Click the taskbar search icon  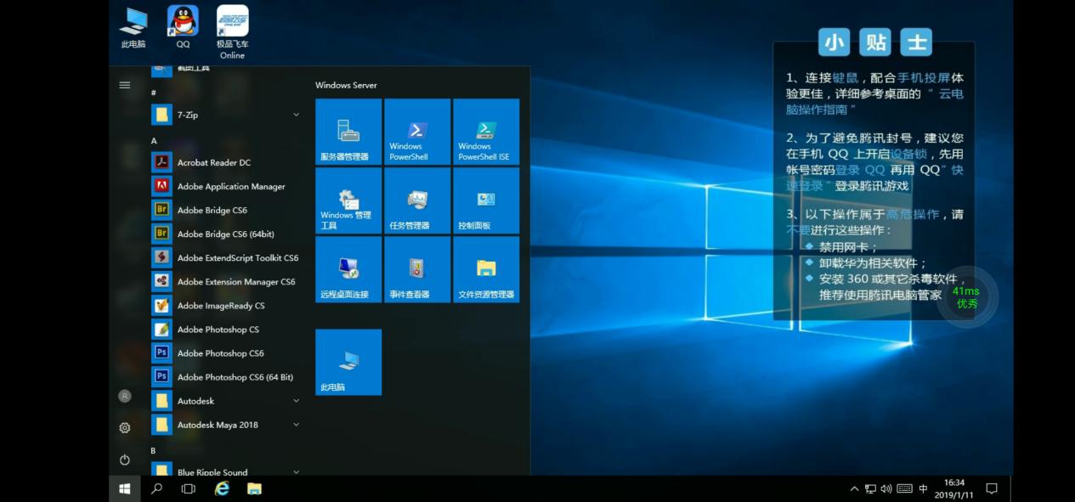[156, 488]
